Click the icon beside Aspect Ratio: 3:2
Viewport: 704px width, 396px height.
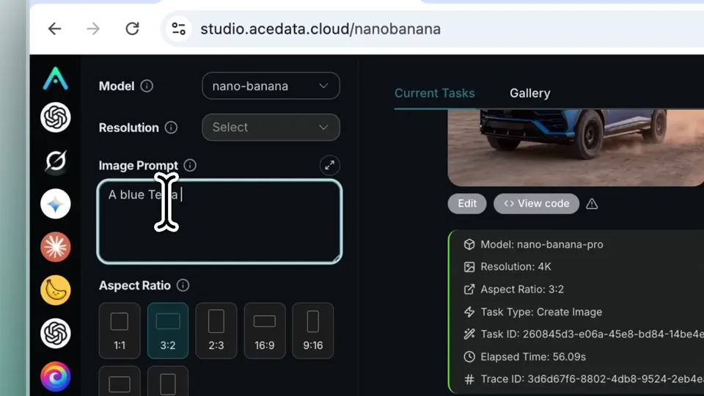point(469,289)
